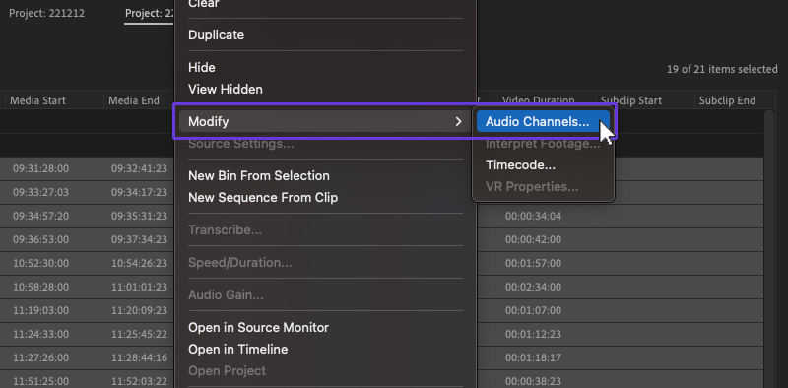The image size is (788, 388).
Task: Select Media End cell 10:54:26:23
Action: [139, 263]
